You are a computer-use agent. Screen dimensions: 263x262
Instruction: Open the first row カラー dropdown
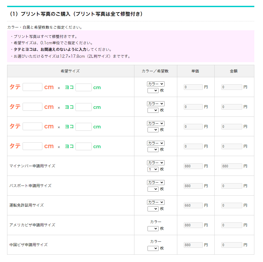pyautogui.click(x=156, y=84)
